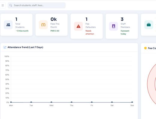156x119 pixels.
Task: Click the Fees This Month cash icon
Action: pyautogui.click(x=43, y=25)
